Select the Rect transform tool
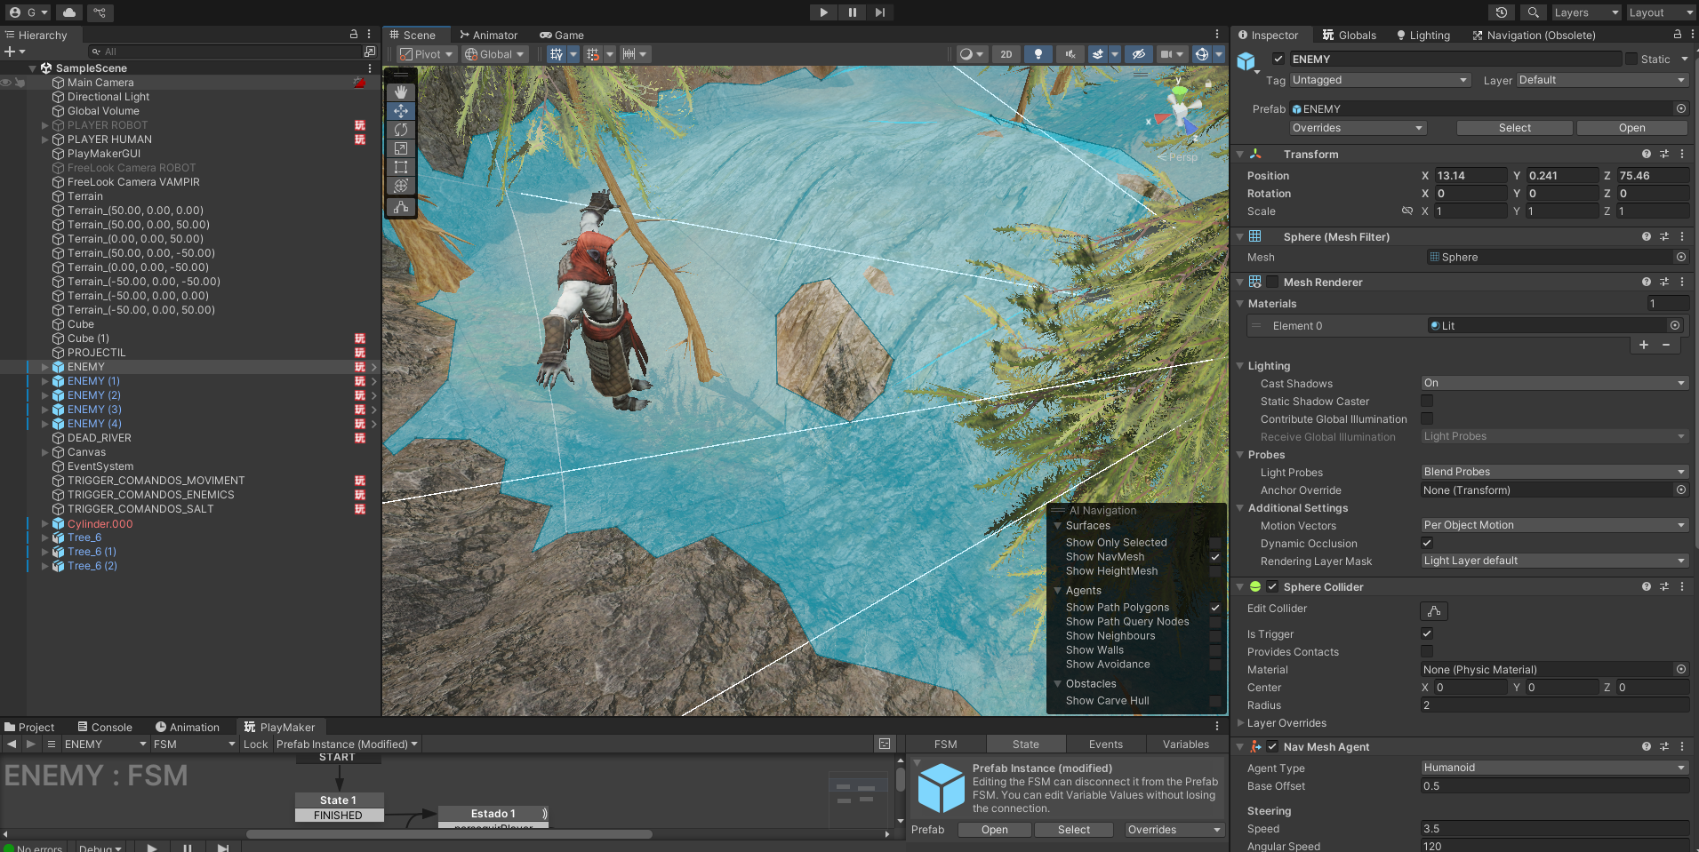 401,167
